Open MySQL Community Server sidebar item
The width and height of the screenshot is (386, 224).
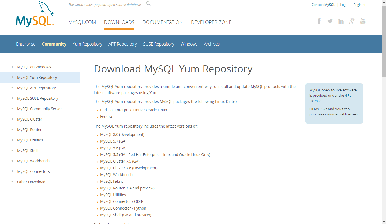39,109
